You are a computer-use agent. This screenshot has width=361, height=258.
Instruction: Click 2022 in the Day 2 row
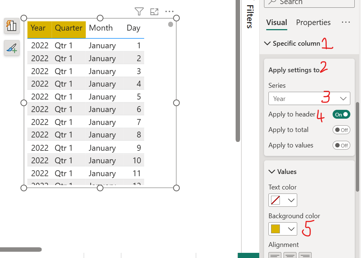coord(40,58)
